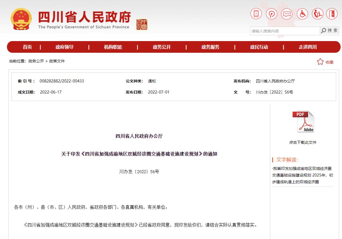Click the magnifying glass search icon
Image resolution: width=342 pixels, height=239 pixels.
click(323, 31)
